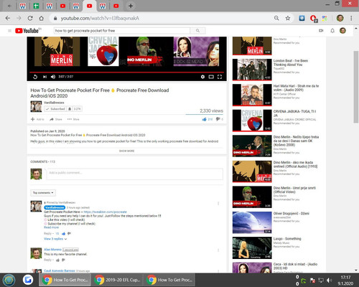This screenshot has width=359, height=287.
Task: Click the replay video button
Action: click(x=35, y=77)
